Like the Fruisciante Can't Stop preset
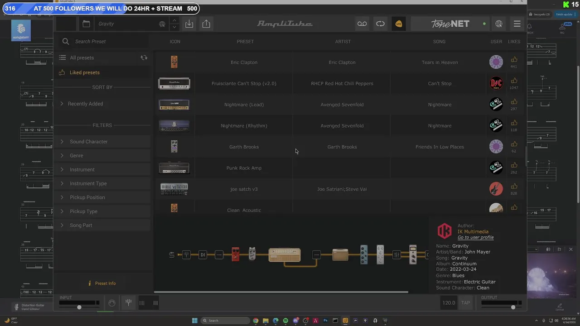 click(x=514, y=81)
